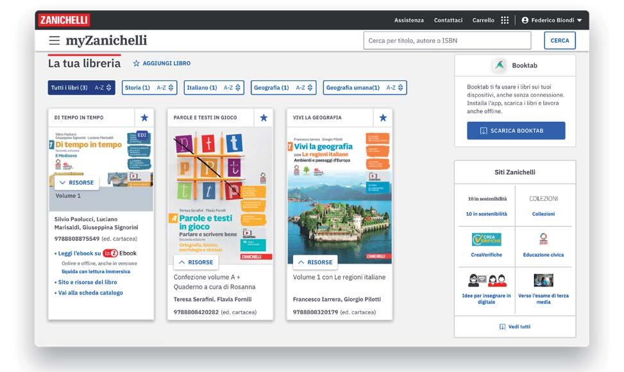
Task: Focus the search field for title, author, ISBN
Action: (447, 40)
